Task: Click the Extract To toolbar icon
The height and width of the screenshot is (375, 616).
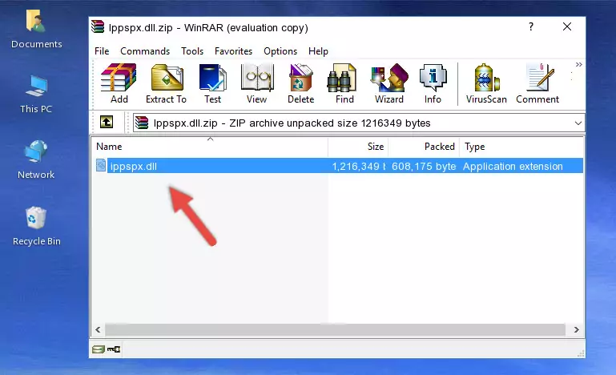Action: 166,83
